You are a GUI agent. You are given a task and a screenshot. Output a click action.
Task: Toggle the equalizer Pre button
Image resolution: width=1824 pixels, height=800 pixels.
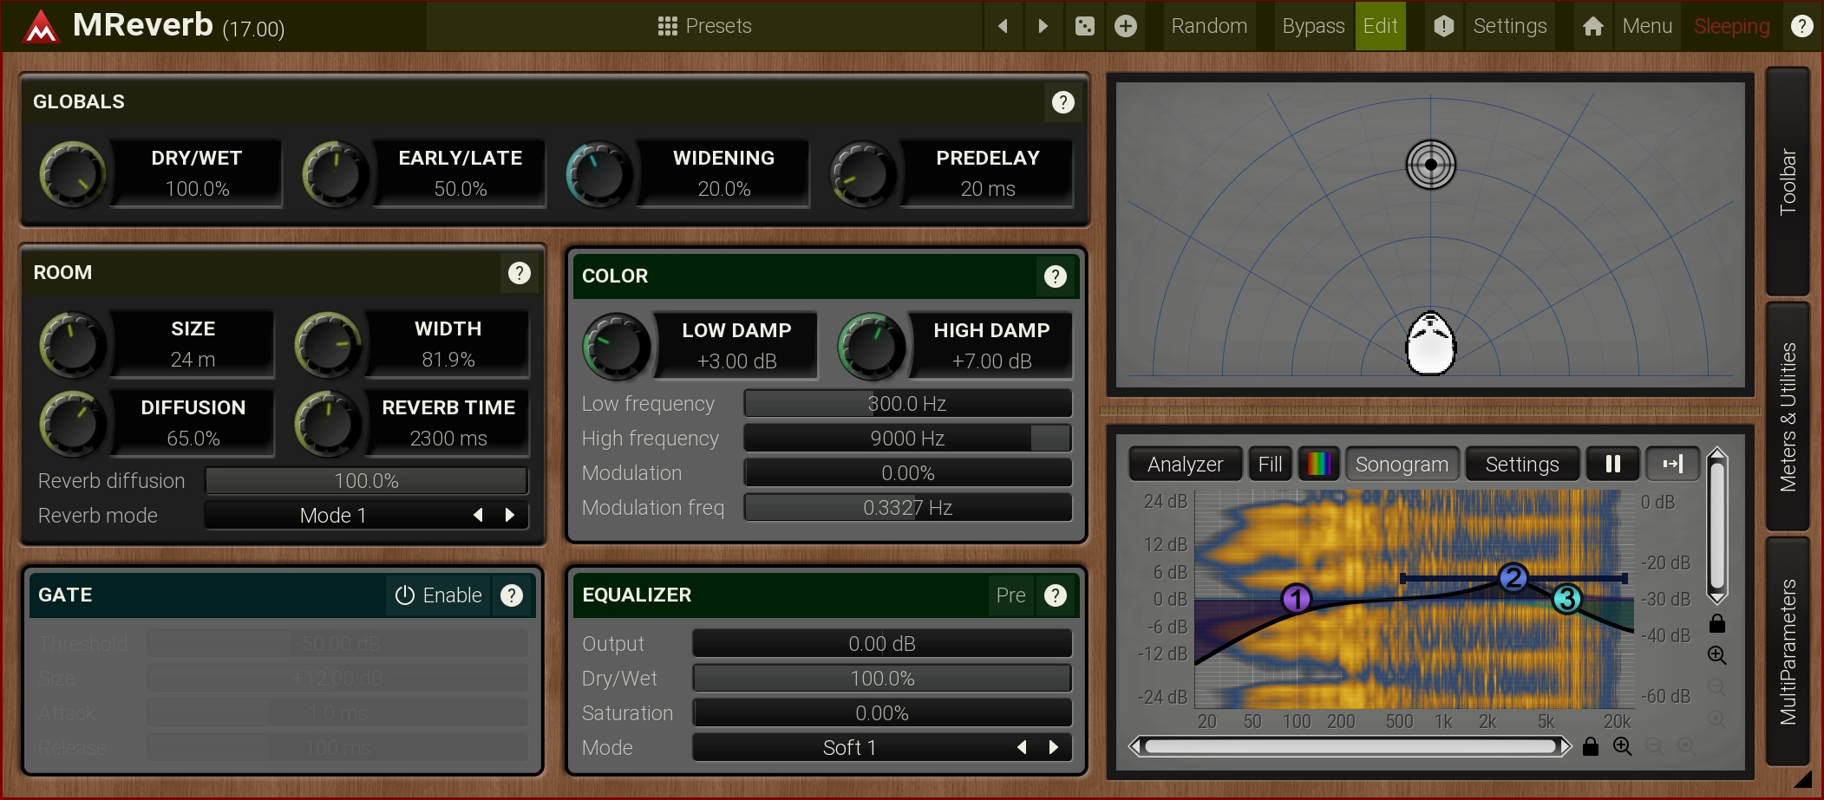tap(1010, 595)
